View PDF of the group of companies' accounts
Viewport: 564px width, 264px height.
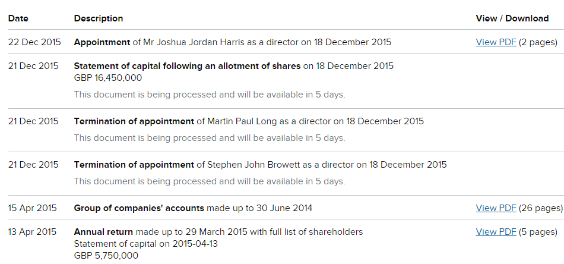pos(496,208)
